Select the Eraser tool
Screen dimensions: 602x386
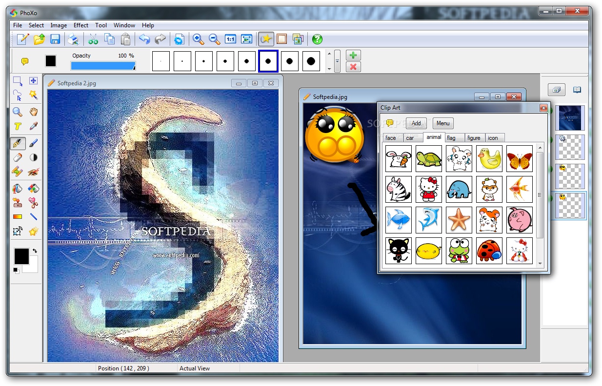coord(18,157)
